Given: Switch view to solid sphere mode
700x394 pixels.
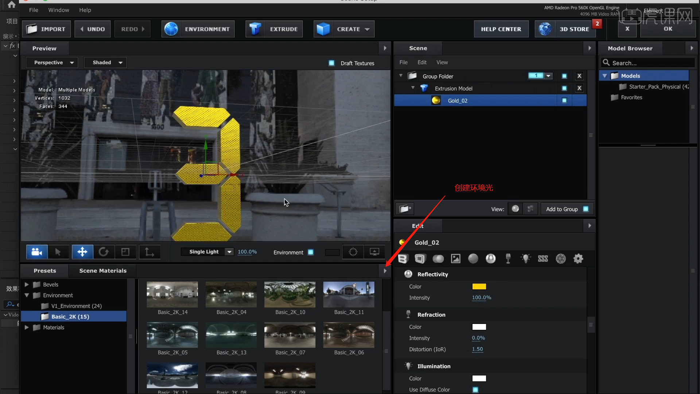Looking at the screenshot, I should 515,209.
